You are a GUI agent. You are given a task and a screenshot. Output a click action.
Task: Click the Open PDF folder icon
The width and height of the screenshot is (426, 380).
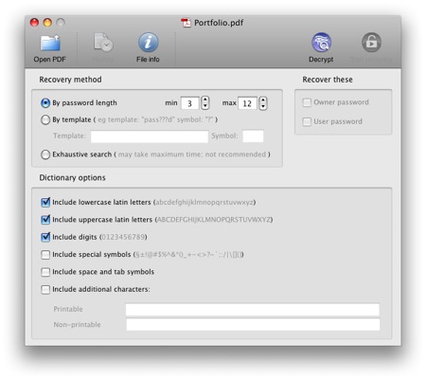50,43
